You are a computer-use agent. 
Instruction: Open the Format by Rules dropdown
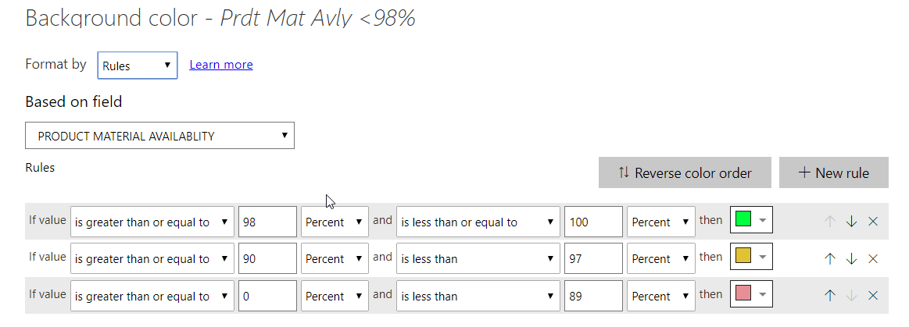(x=138, y=66)
